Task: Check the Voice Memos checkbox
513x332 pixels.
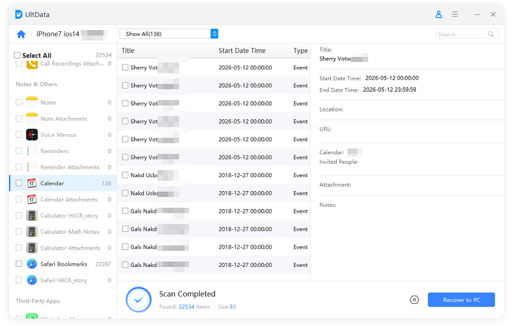Action: (x=19, y=134)
